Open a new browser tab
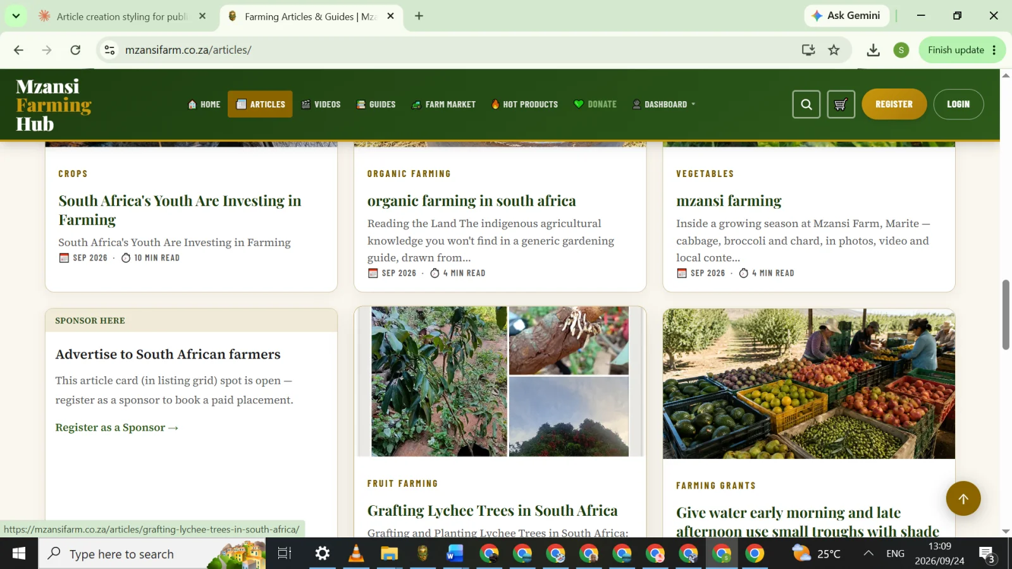 coord(419,16)
